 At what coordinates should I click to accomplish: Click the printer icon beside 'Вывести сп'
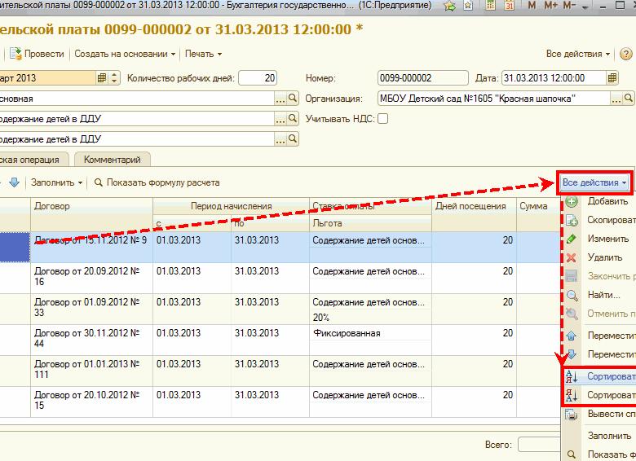571,414
